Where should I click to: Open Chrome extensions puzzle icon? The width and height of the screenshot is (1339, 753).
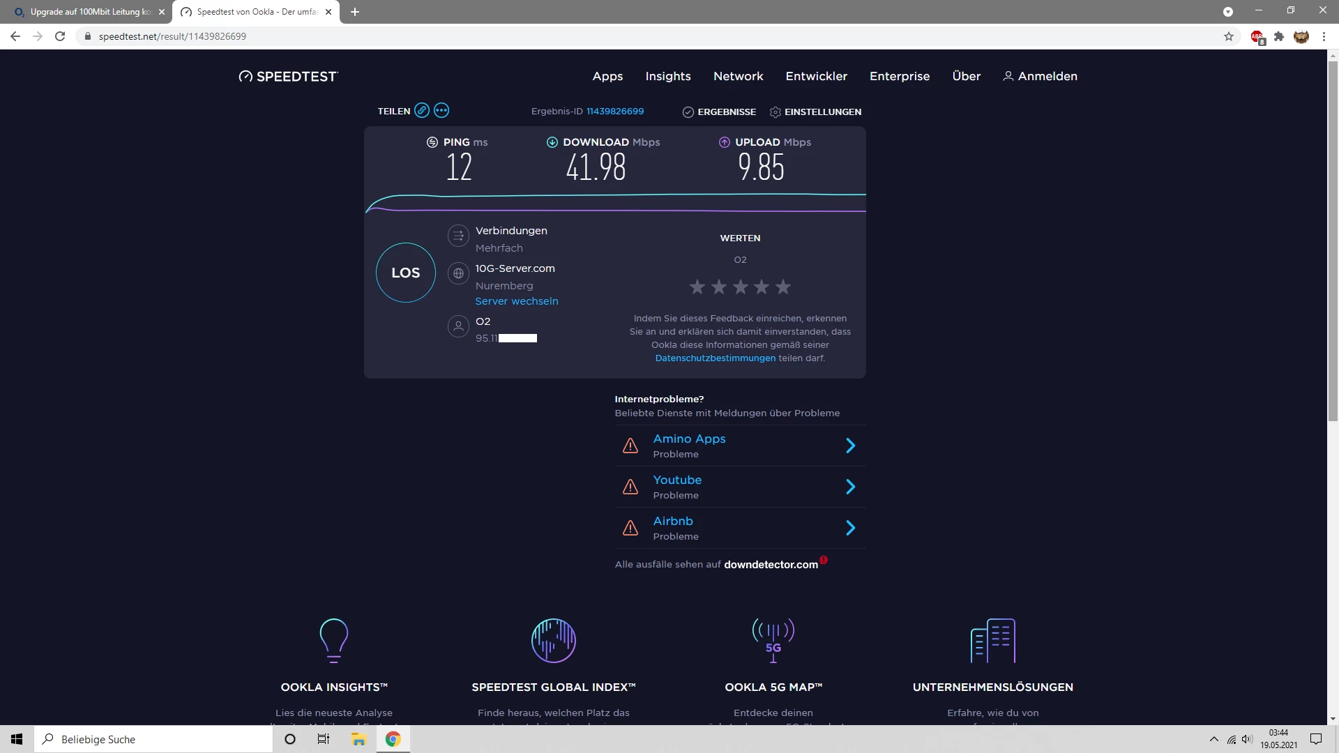tap(1279, 36)
